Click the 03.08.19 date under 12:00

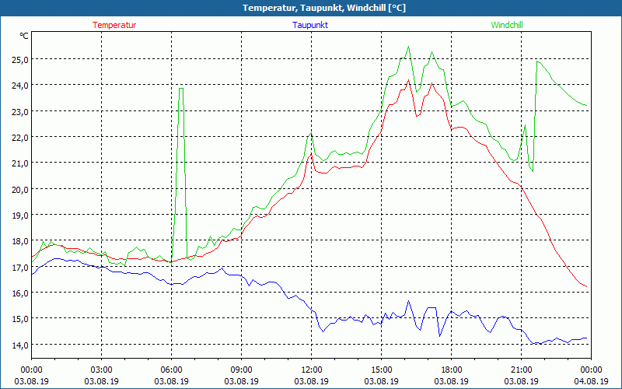[x=312, y=381]
